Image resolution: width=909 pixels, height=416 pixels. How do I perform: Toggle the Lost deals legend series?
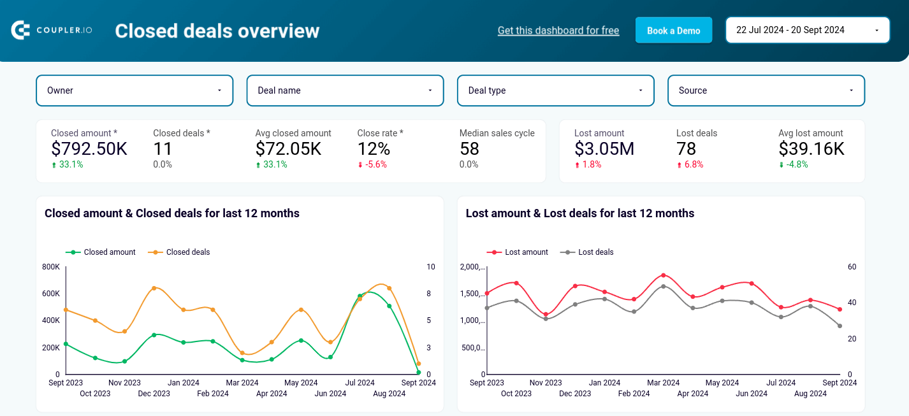(x=587, y=252)
